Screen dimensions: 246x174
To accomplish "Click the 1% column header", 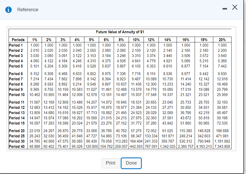I will click(x=35, y=40).
